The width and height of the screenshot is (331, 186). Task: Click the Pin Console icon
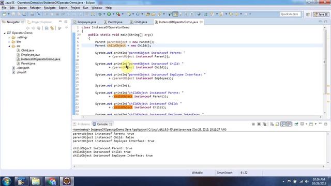point(296,124)
